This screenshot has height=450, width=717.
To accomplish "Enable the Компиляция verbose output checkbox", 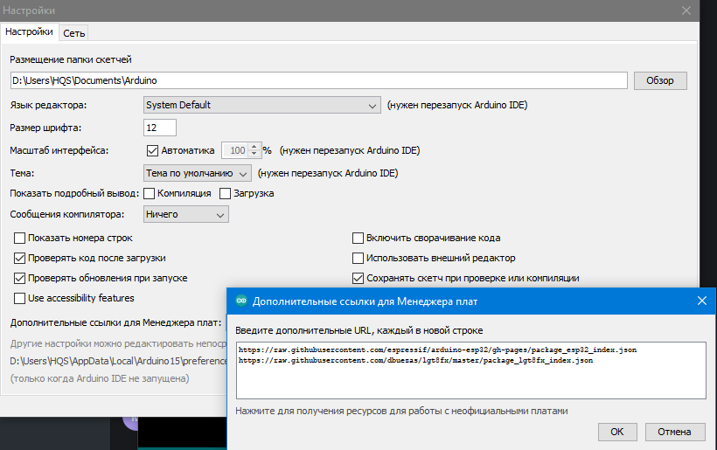I will tap(149, 194).
